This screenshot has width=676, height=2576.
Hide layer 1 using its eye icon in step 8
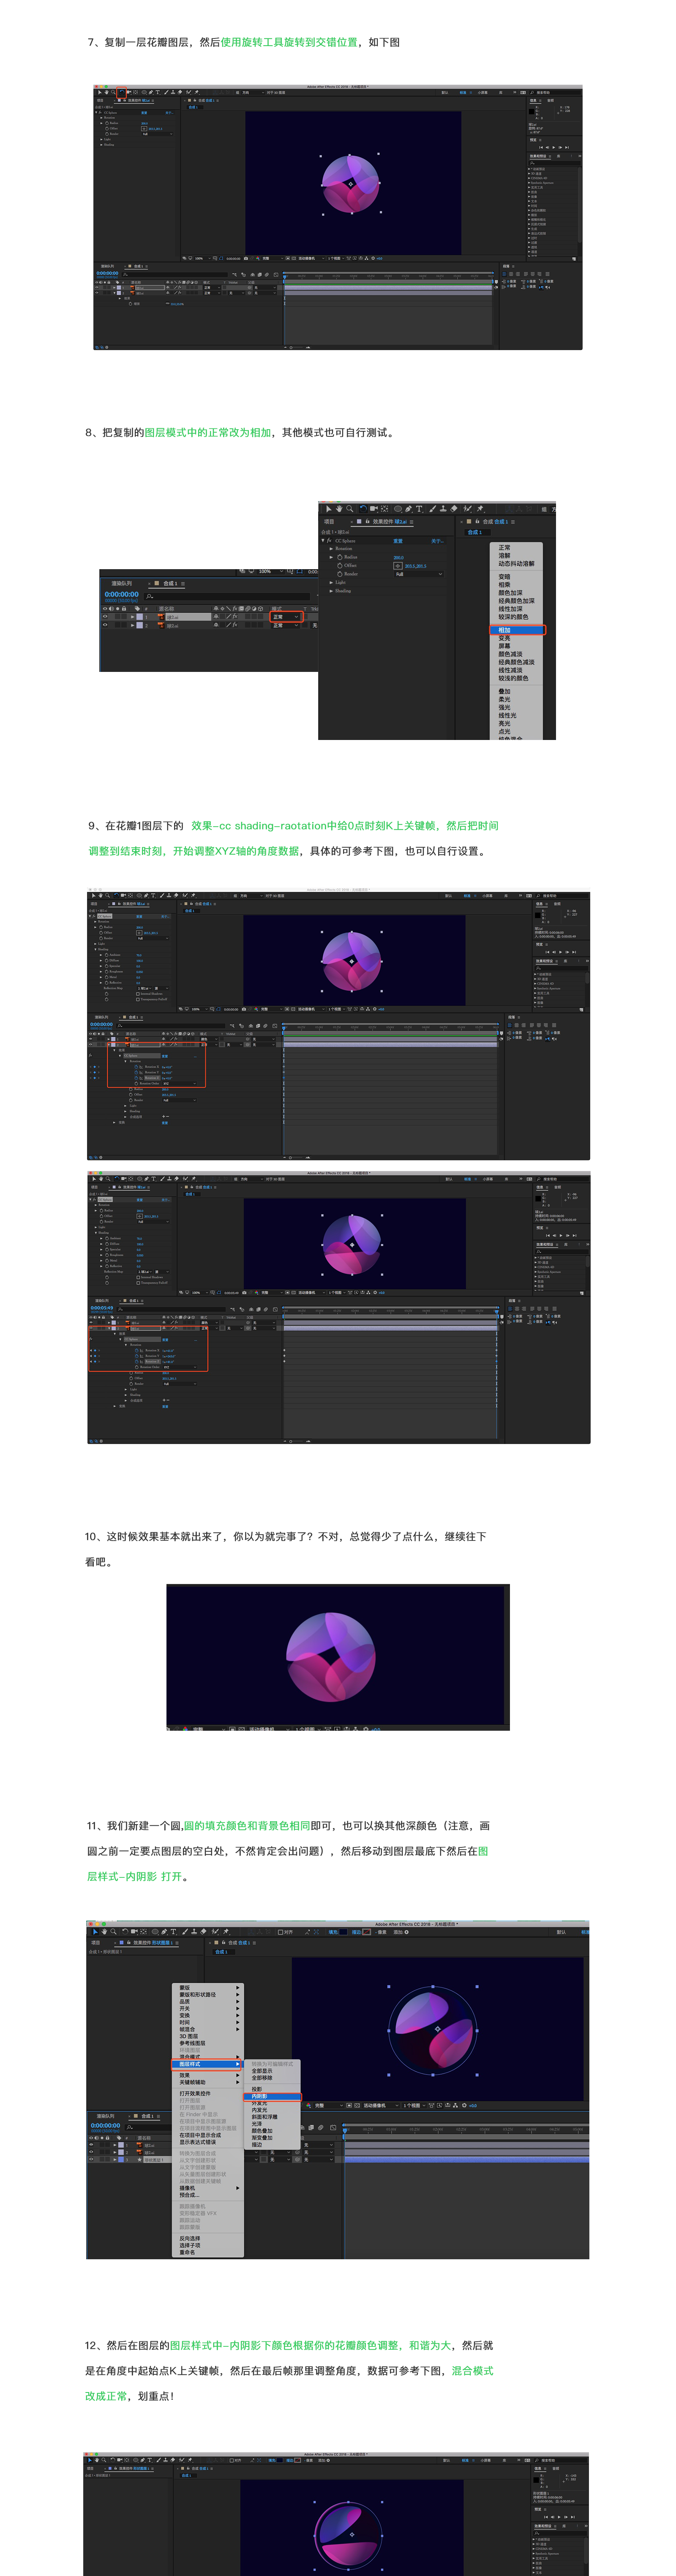pyautogui.click(x=105, y=617)
